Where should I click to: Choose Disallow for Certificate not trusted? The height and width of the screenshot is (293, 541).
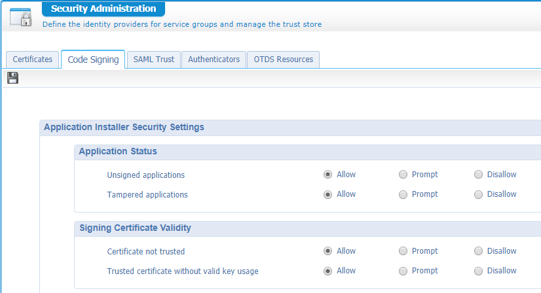[478, 251]
